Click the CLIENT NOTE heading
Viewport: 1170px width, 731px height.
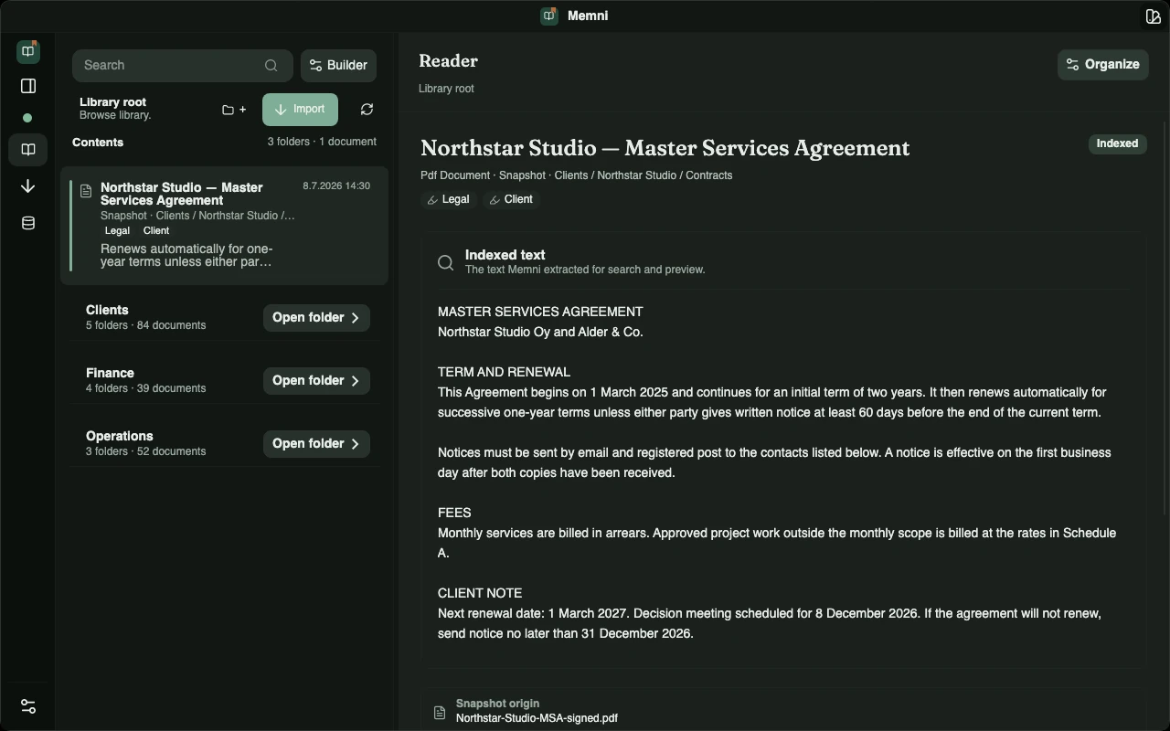[x=480, y=593]
